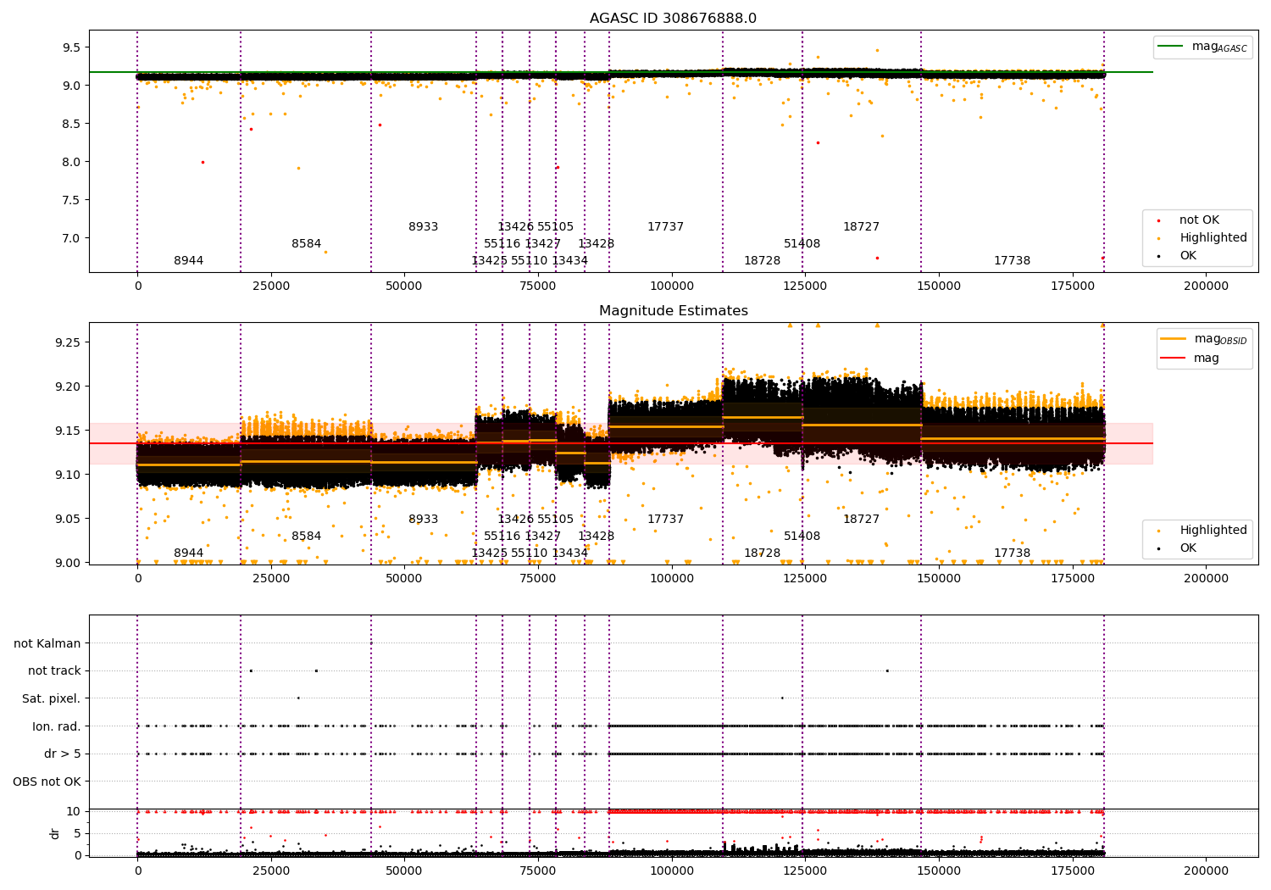Click OBSID label 13428 in top plot
Screen dimensions: 1271x890
click(596, 244)
